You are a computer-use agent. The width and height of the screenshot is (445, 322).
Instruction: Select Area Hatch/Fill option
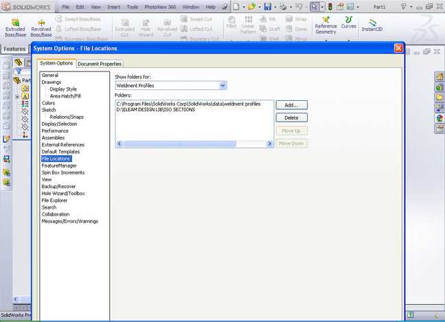click(x=65, y=96)
